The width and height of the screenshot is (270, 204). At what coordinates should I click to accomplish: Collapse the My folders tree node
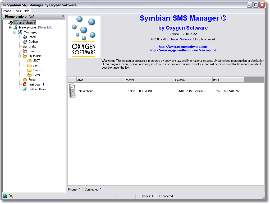(x=20, y=56)
